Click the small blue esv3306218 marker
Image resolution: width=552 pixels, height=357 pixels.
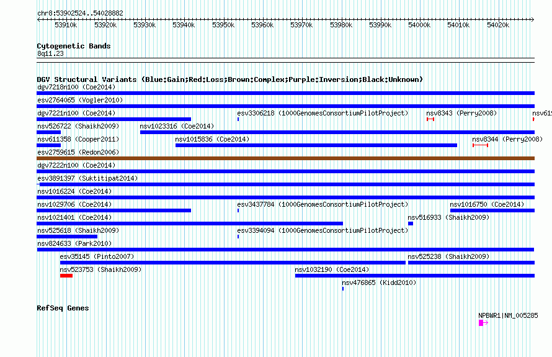click(x=238, y=119)
